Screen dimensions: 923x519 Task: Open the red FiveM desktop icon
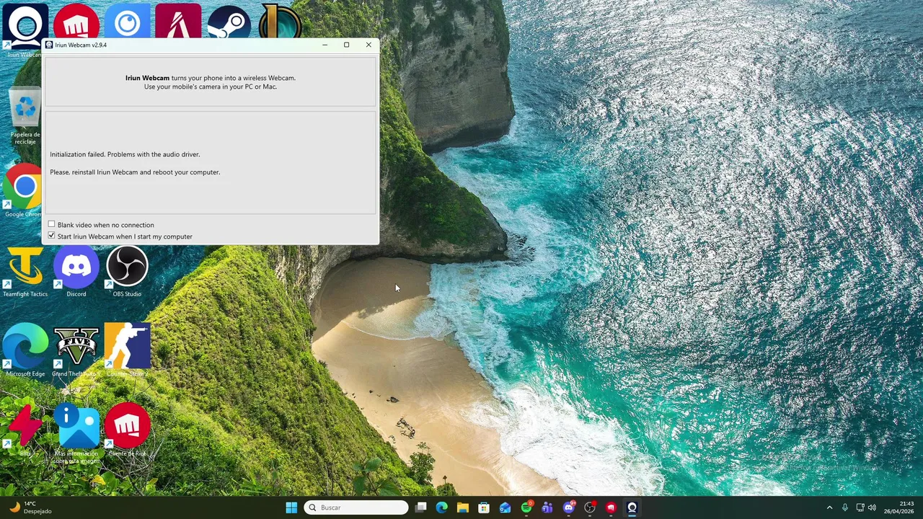[178, 22]
